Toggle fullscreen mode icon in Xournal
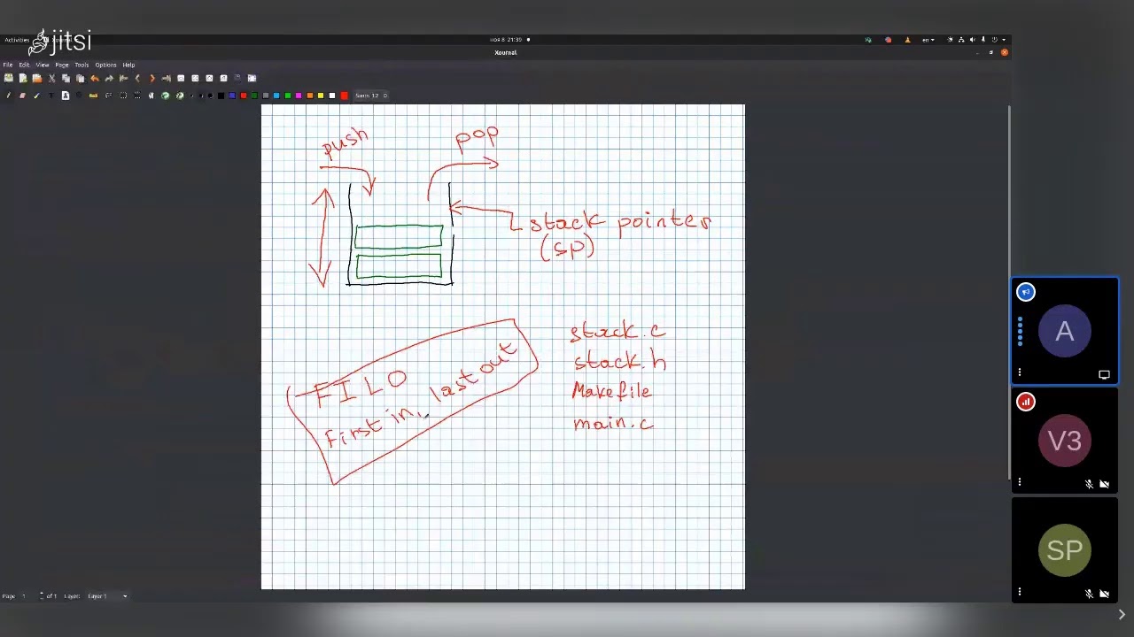The image size is (1134, 637). coord(252,78)
